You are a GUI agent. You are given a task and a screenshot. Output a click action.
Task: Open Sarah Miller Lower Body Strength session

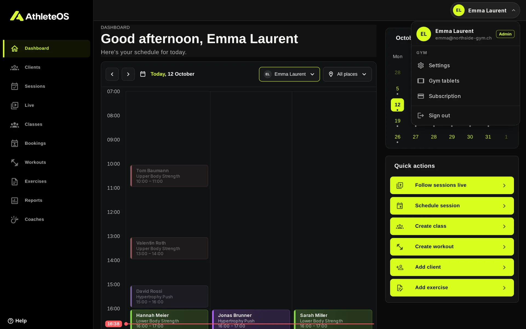point(333,319)
